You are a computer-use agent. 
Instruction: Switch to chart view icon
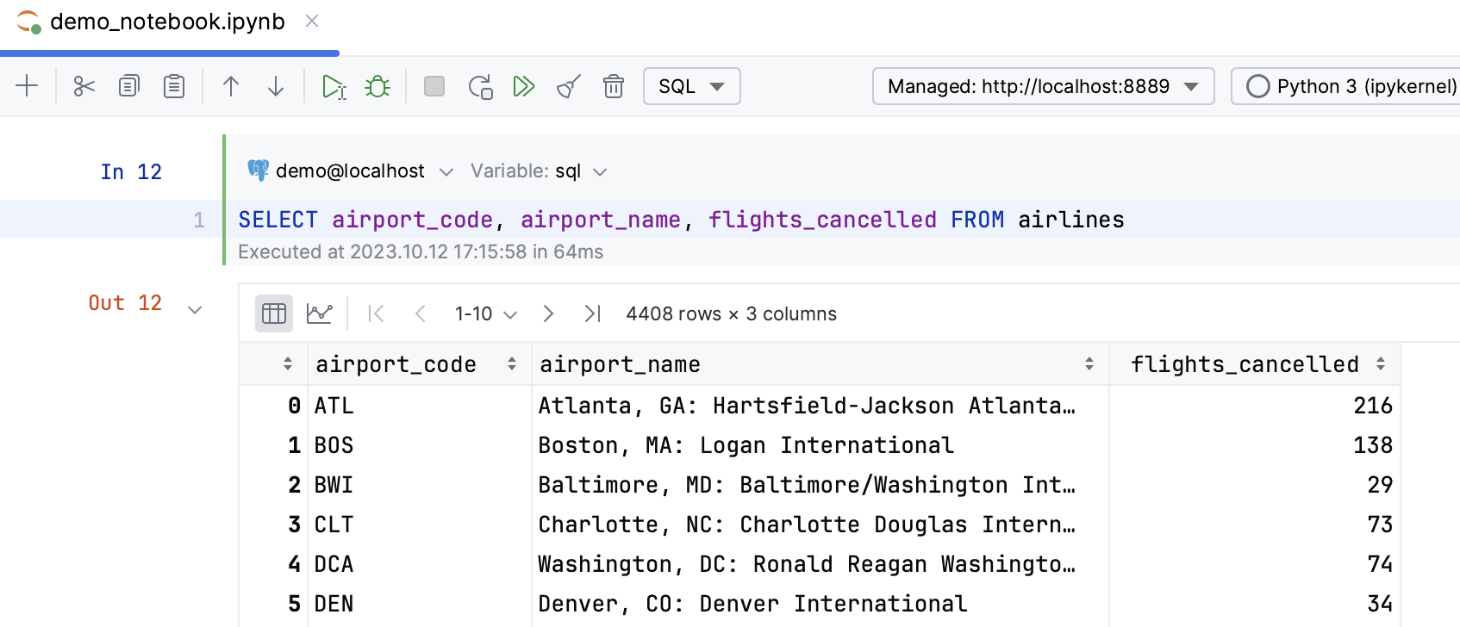click(x=320, y=313)
